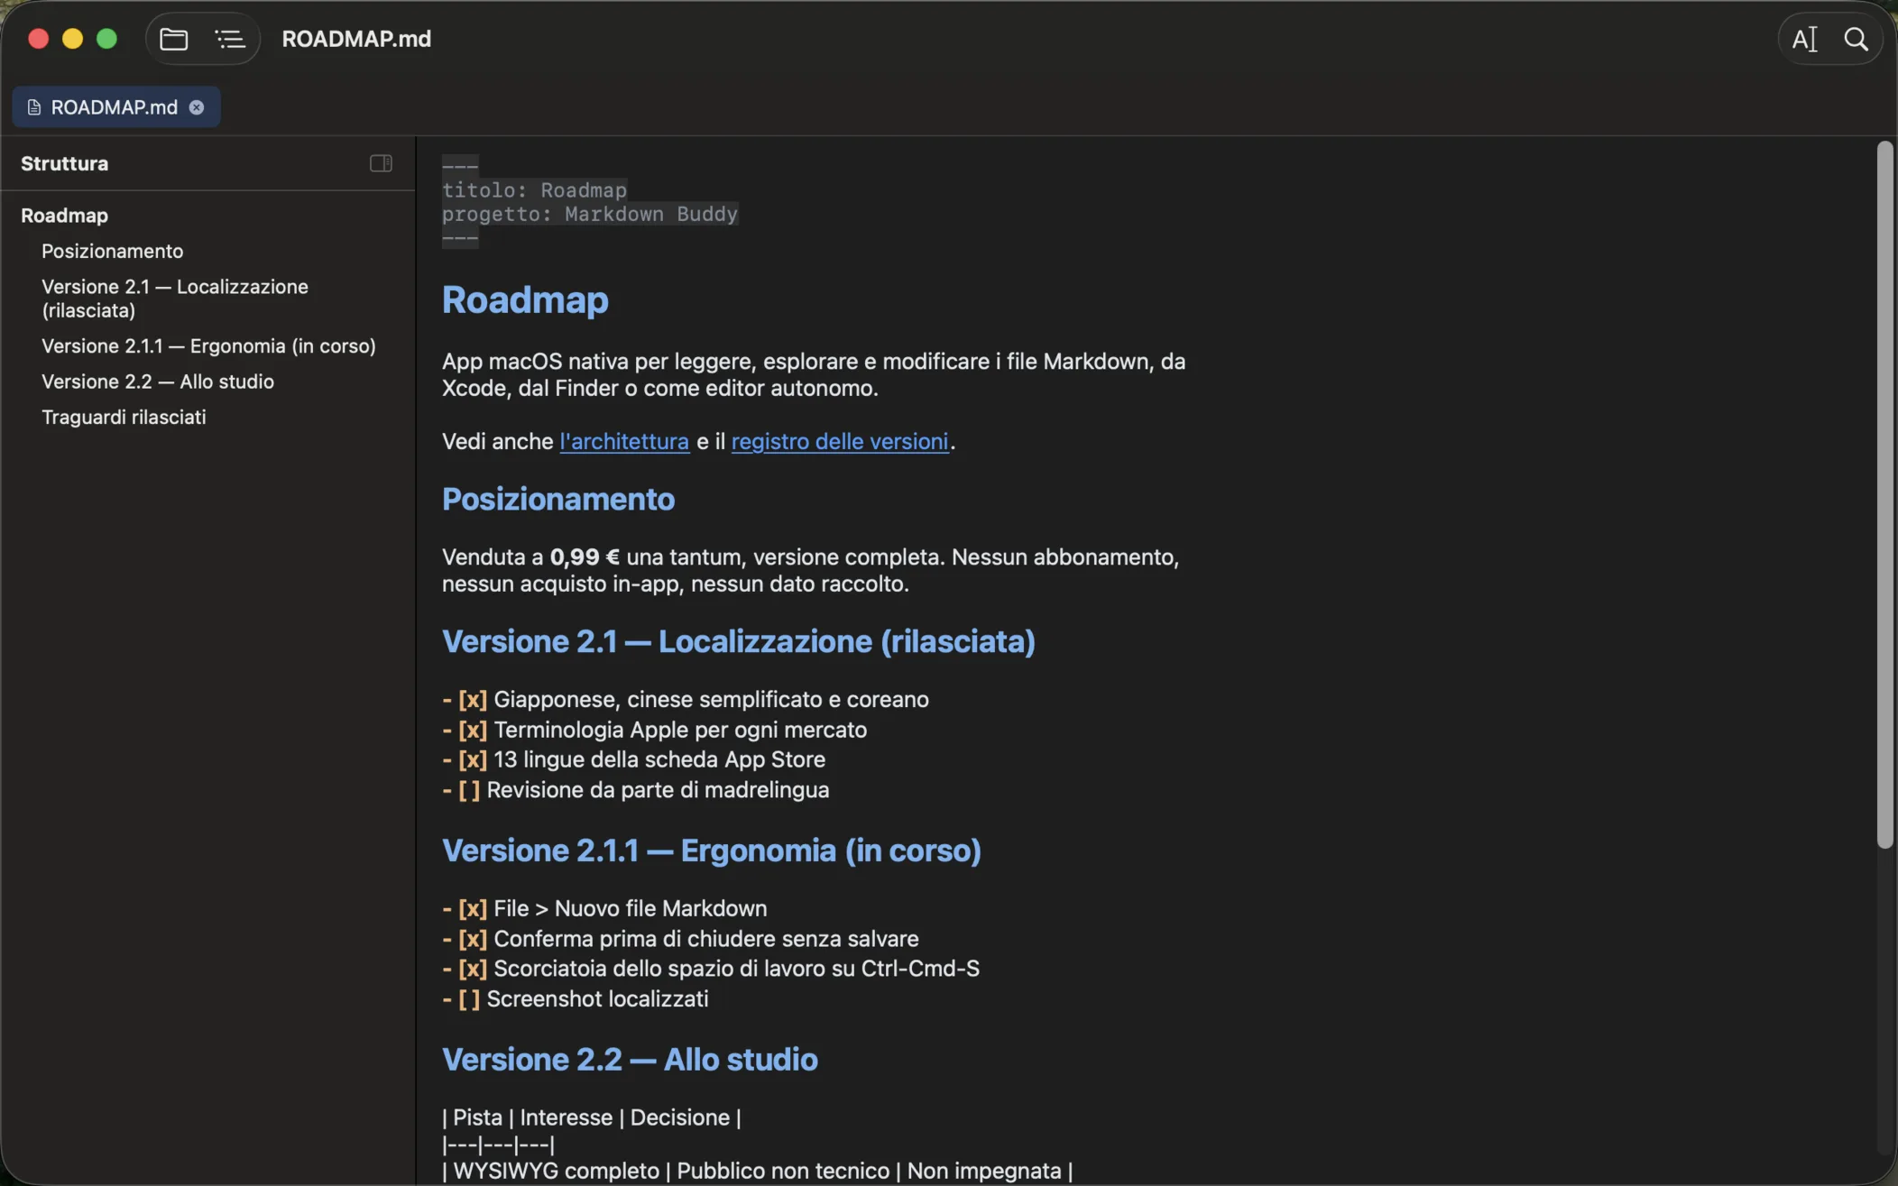Open Traguardi rilasciati in the outline
Screen dimensions: 1898x1186
click(x=124, y=417)
